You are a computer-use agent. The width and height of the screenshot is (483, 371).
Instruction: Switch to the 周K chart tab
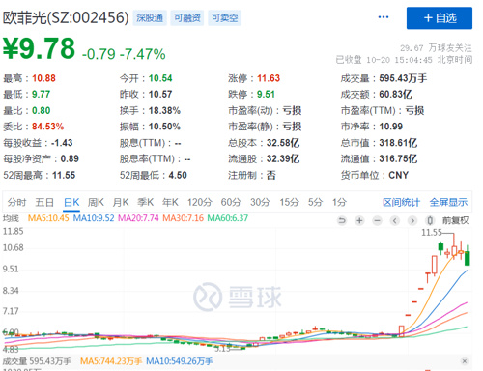[96, 202]
